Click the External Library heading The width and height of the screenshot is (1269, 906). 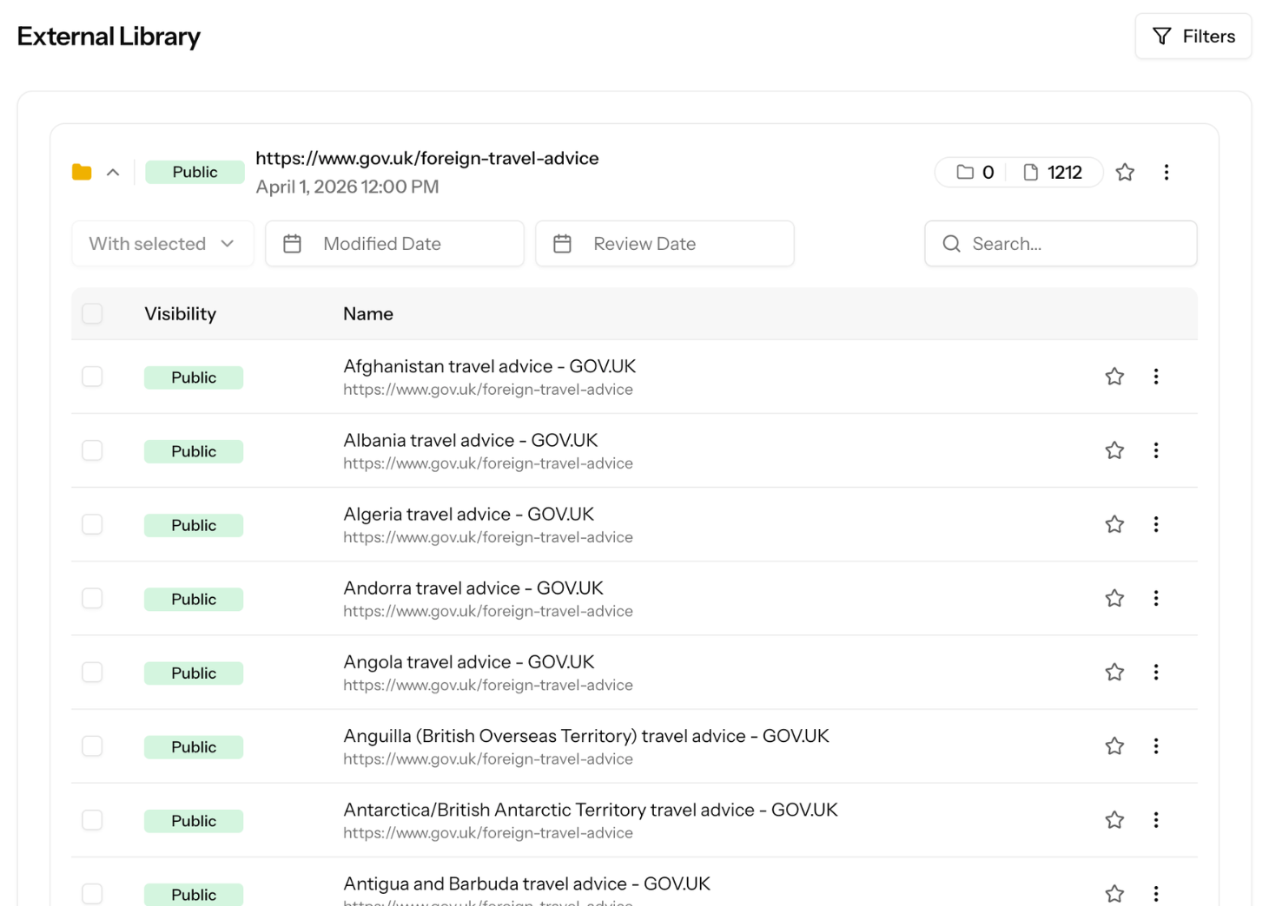click(x=109, y=36)
